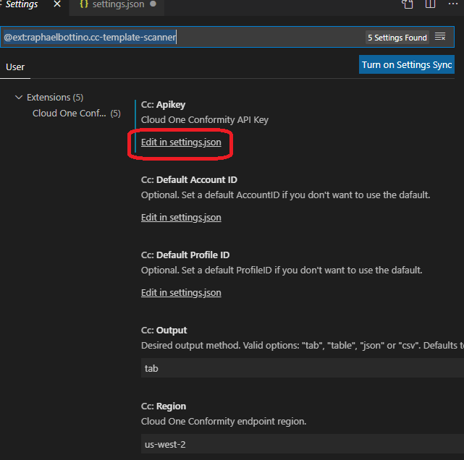
Task: Select the User settings tab
Action: (x=15, y=67)
